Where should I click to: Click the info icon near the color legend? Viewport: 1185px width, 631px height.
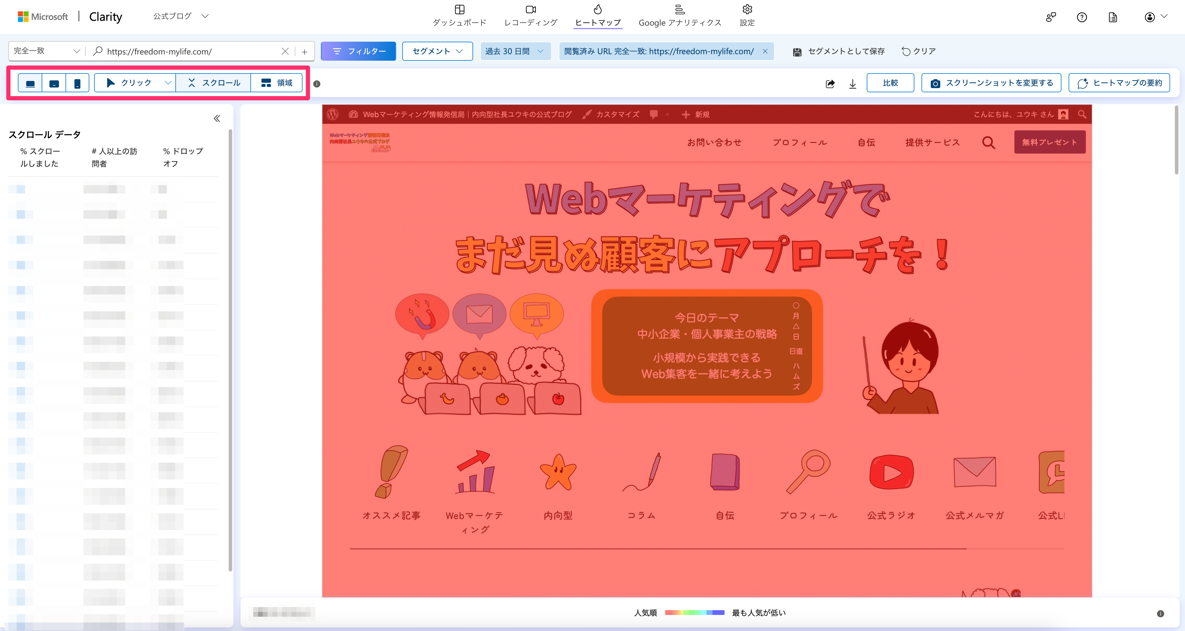pos(1160,613)
